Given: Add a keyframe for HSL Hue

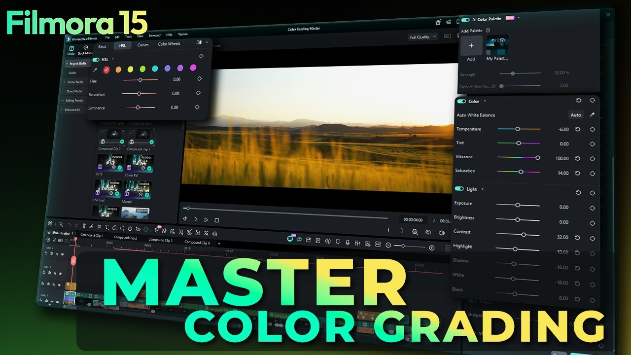Looking at the screenshot, I should [200, 78].
